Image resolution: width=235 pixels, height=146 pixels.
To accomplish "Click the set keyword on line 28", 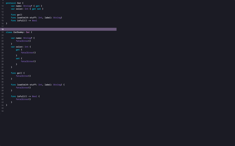I will tap(18, 58).
